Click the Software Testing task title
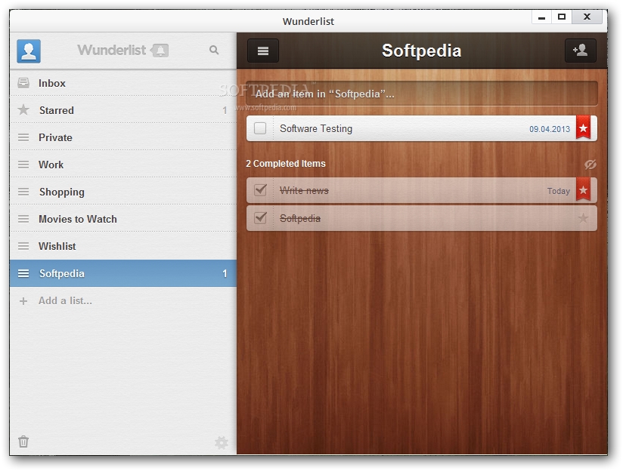This screenshot has height=471, width=623. click(316, 128)
